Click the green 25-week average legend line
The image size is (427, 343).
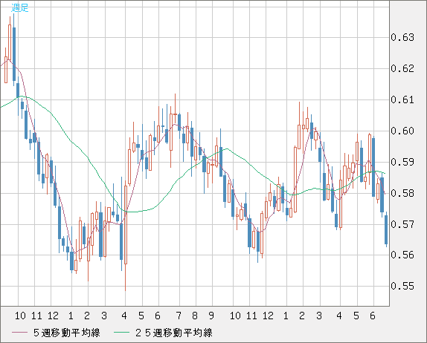[121, 333]
